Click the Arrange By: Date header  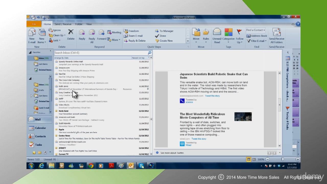point(61,58)
